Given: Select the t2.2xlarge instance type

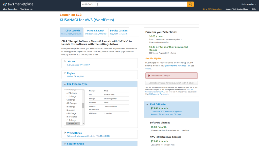Looking at the screenshot, I should point(71,96).
